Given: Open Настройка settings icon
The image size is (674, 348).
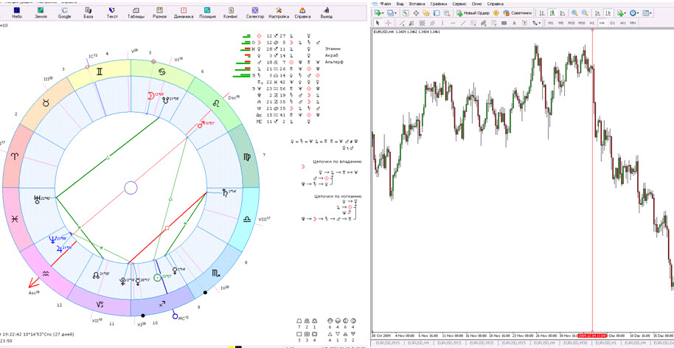Looking at the screenshot, I should 279,12.
